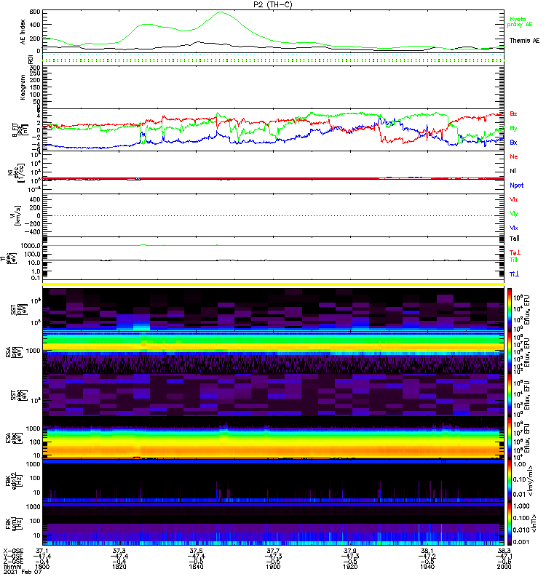Click the -400 tick on Vi axis
This screenshot has width=546, height=582.
pos(31,232)
